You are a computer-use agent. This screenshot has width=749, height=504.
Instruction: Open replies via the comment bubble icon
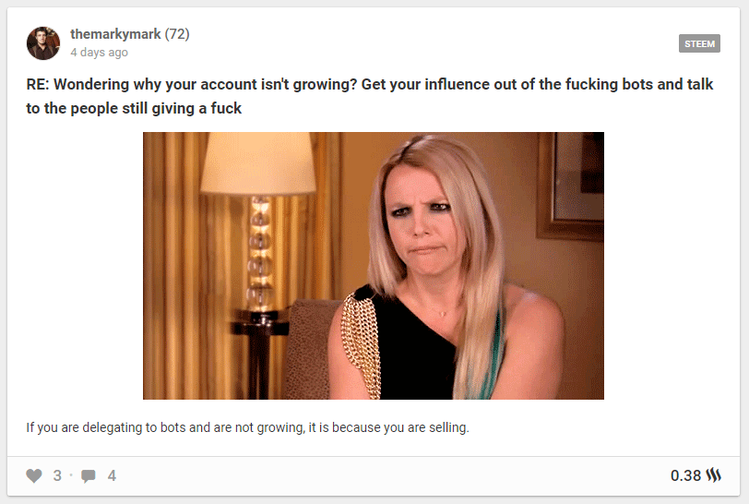(x=89, y=475)
